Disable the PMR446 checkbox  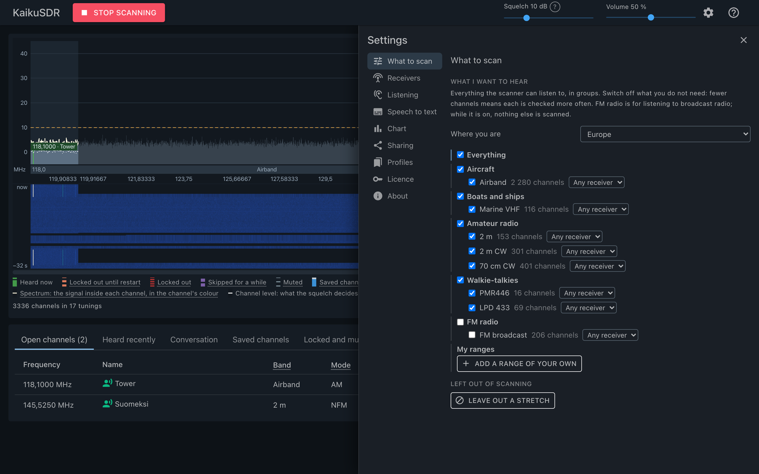coord(472,293)
